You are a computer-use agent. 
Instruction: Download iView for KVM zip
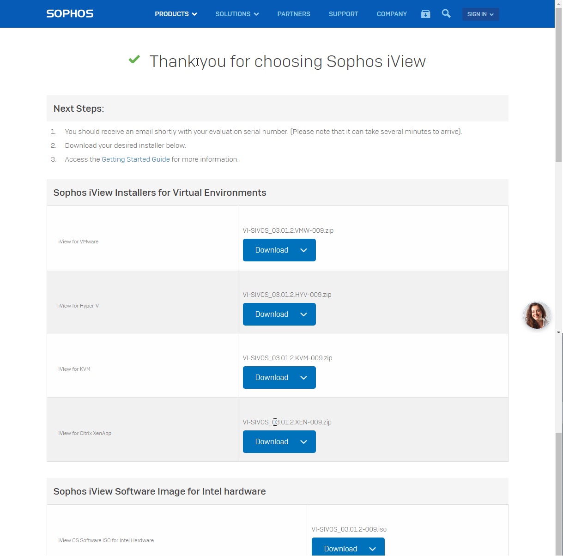(272, 377)
